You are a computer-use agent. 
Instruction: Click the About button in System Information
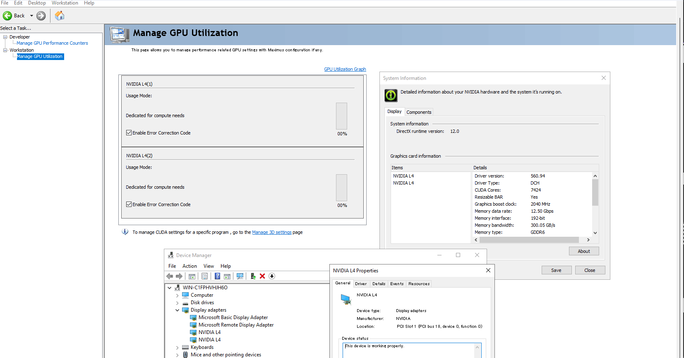click(x=584, y=251)
